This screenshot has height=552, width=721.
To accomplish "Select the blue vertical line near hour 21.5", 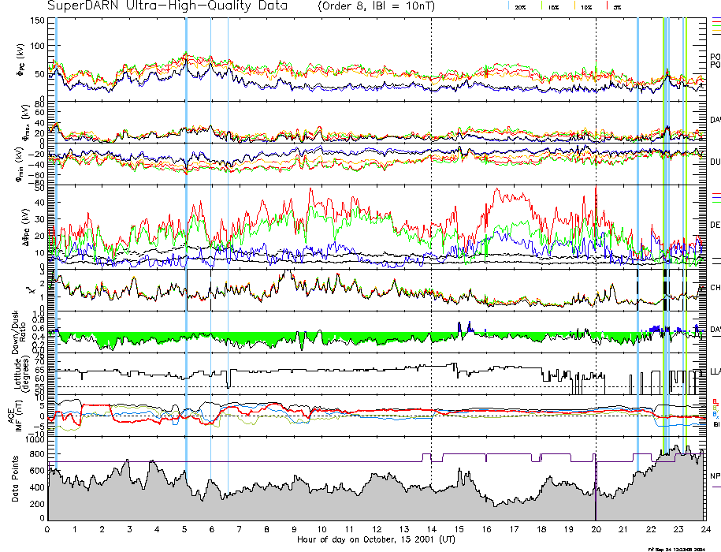I will point(637,237).
